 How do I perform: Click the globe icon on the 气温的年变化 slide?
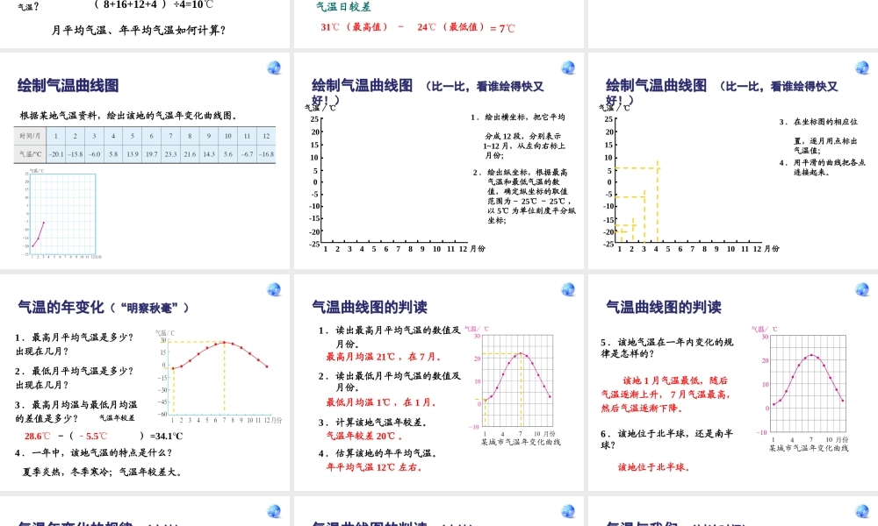point(274,289)
